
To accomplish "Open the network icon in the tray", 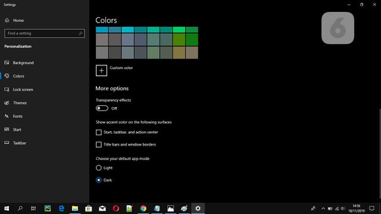I will click(x=337, y=209).
